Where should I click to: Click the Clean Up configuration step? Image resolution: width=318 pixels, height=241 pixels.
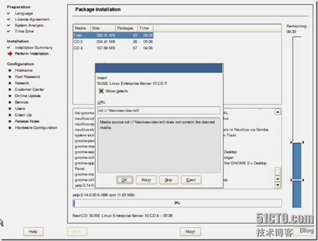tap(23, 115)
